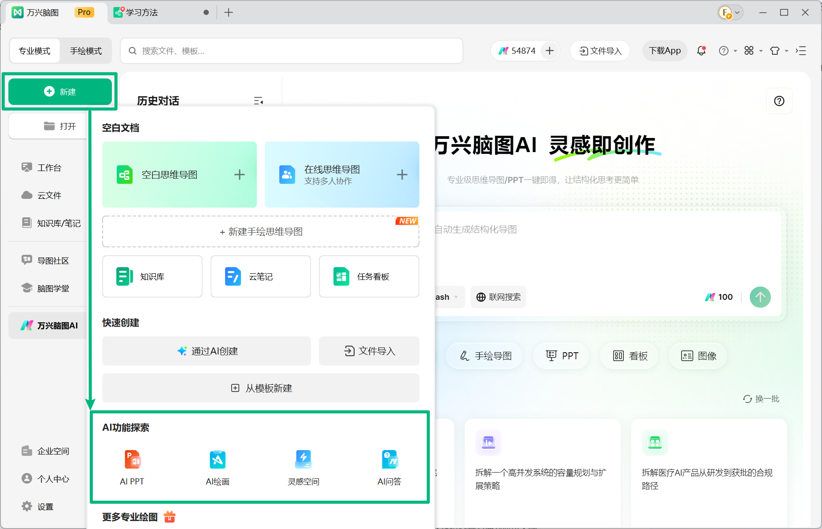The image size is (822, 529).
Task: Select the 看板 chip
Action: [630, 356]
